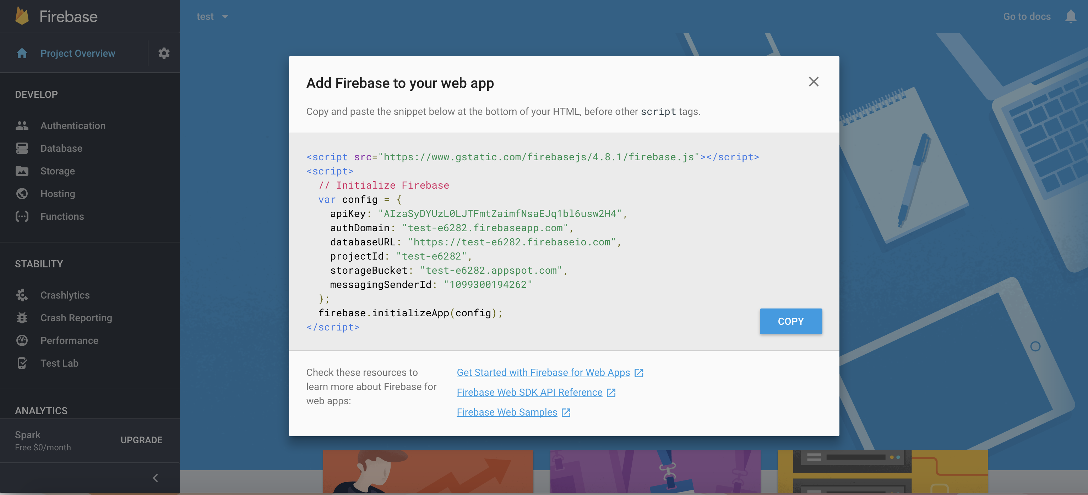Click external-link icon beside Get Started link
Screen dimensions: 1088x495
point(639,373)
